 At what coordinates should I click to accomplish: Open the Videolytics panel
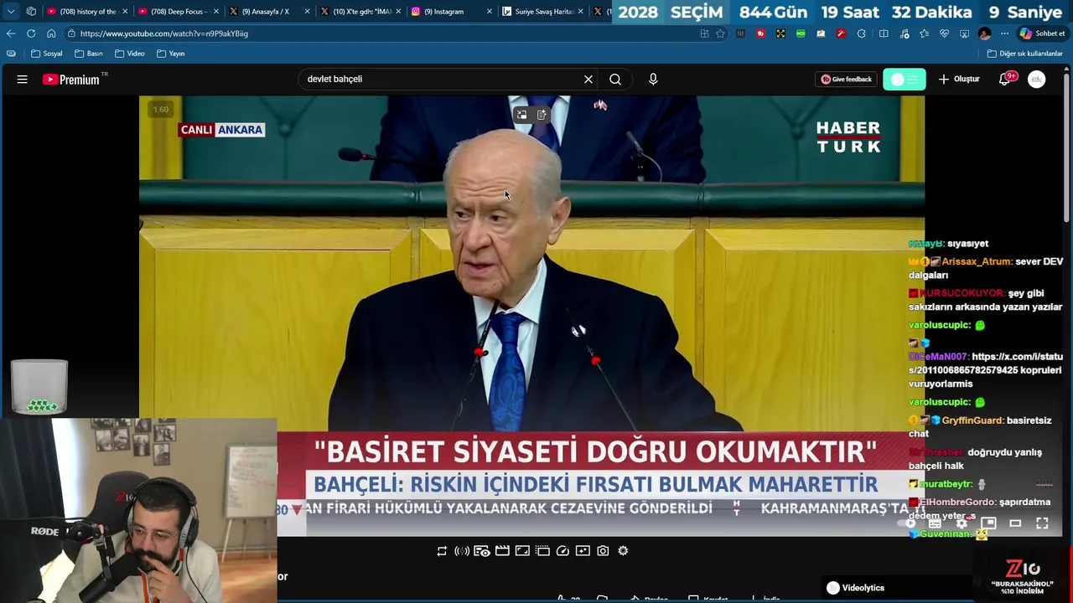(x=855, y=588)
